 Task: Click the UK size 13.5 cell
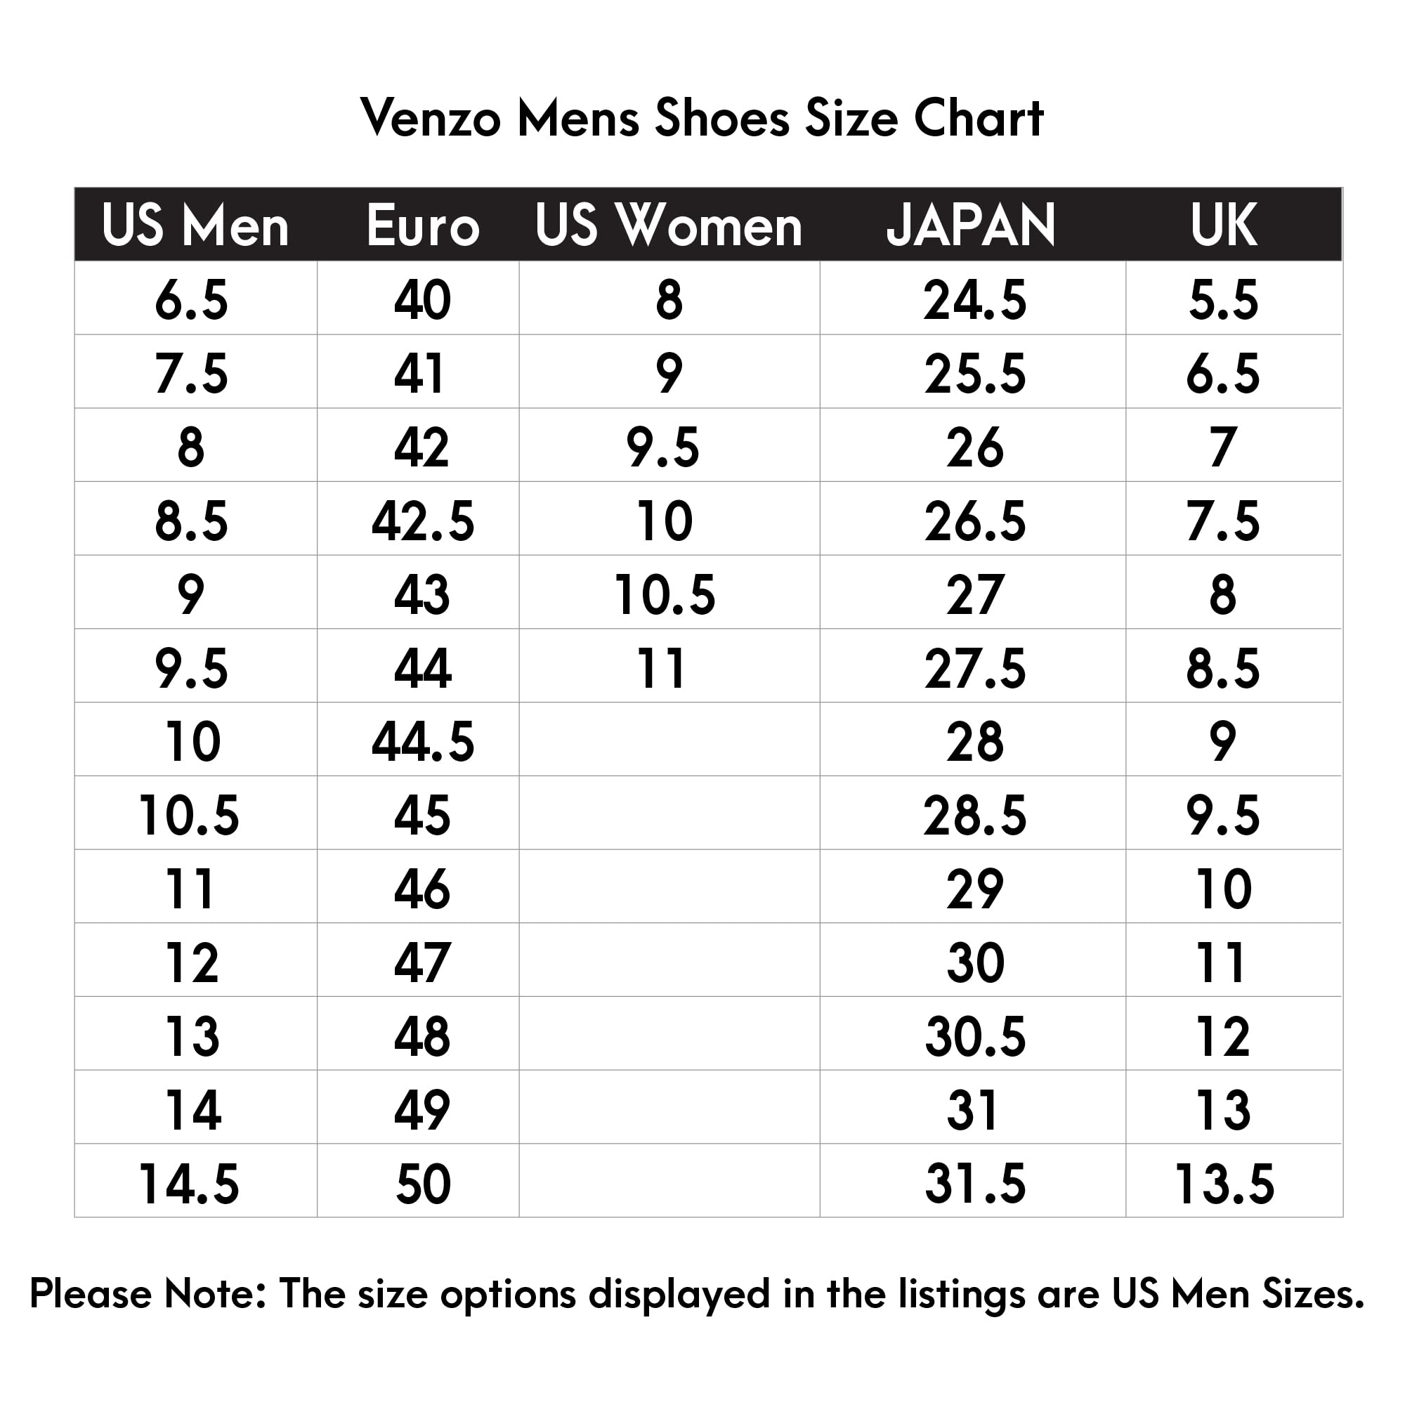click(1224, 1184)
